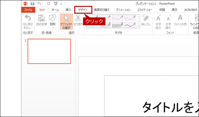Open the 挿入 ribbon tab
The image size is (199, 117).
68,10
